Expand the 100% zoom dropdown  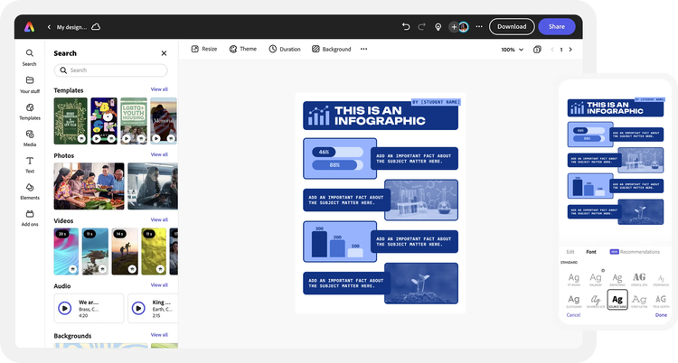pyautogui.click(x=513, y=50)
